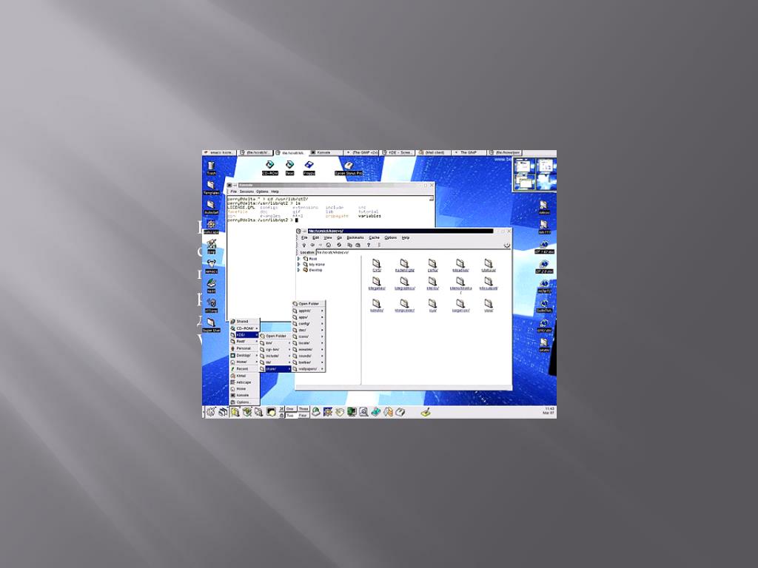The image size is (758, 568).
Task: Switch to desktop One
Action: tap(290, 409)
